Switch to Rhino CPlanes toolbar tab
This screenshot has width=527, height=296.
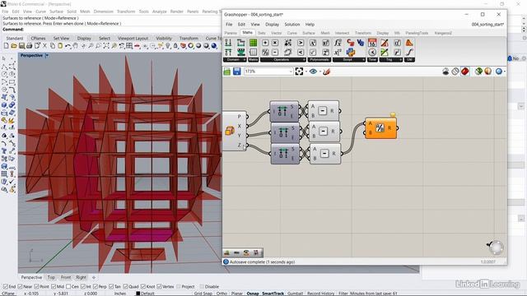click(38, 39)
